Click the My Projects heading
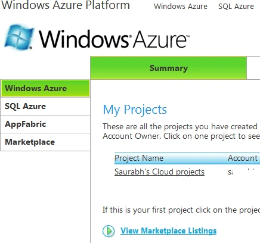 [x=135, y=110]
